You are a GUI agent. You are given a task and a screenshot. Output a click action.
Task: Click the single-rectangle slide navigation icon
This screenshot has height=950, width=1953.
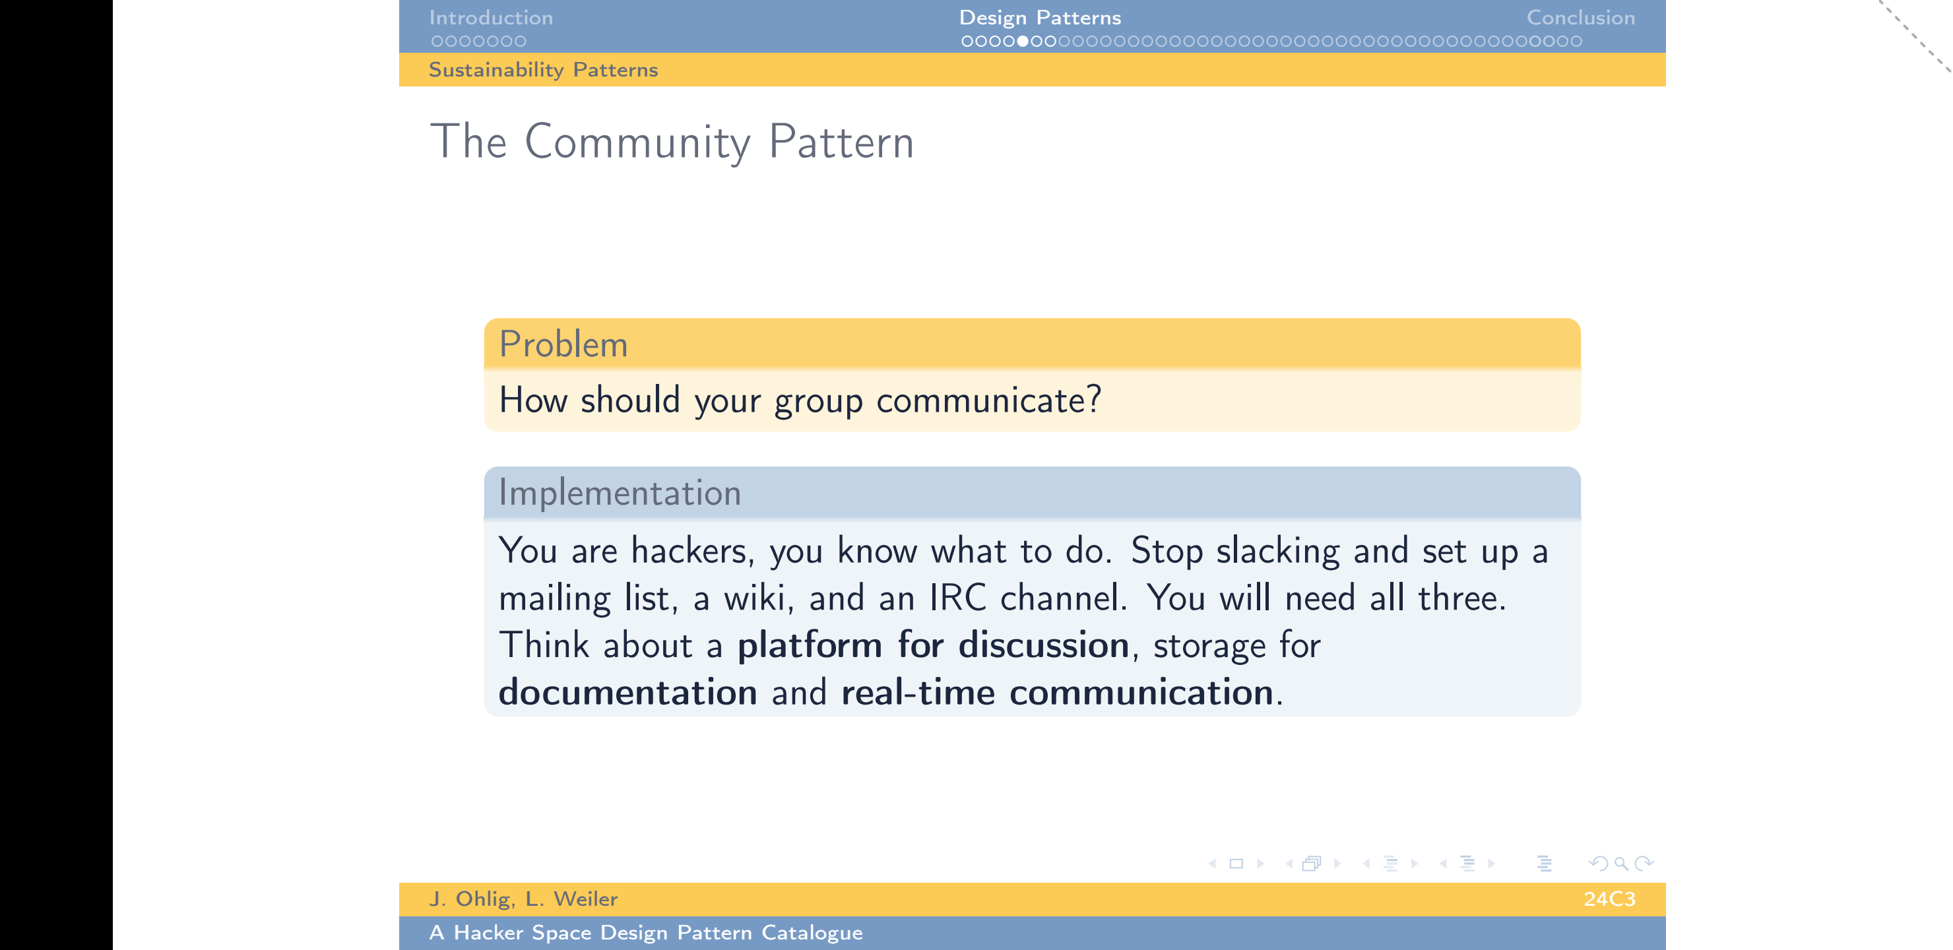pos(1236,864)
